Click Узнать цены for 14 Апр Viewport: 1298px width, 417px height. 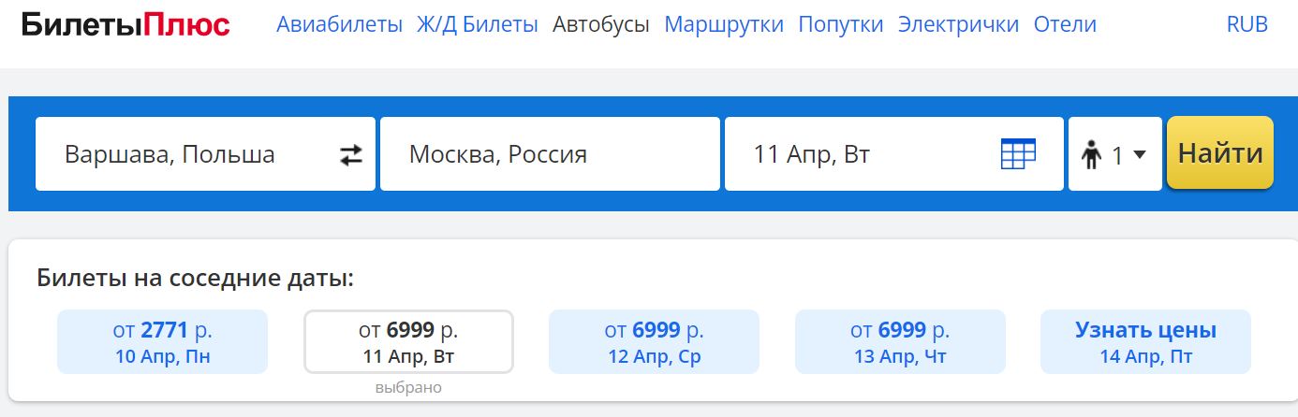point(1145,342)
